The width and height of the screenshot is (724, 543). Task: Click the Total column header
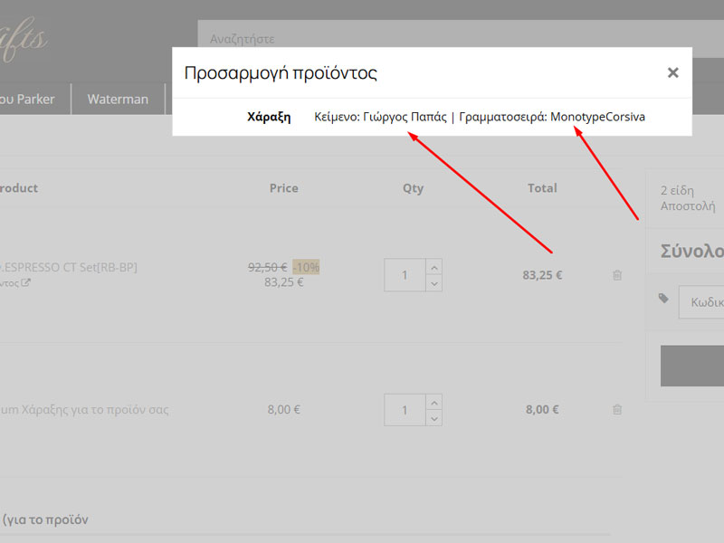pyautogui.click(x=542, y=188)
